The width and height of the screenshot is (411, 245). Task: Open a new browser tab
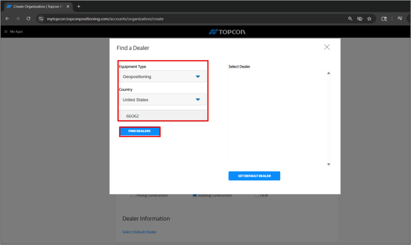(79, 6)
